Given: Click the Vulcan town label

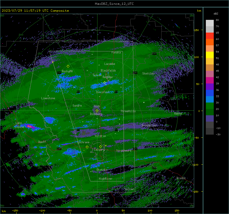Looking at the screenshot, I should (x=130, y=189).
